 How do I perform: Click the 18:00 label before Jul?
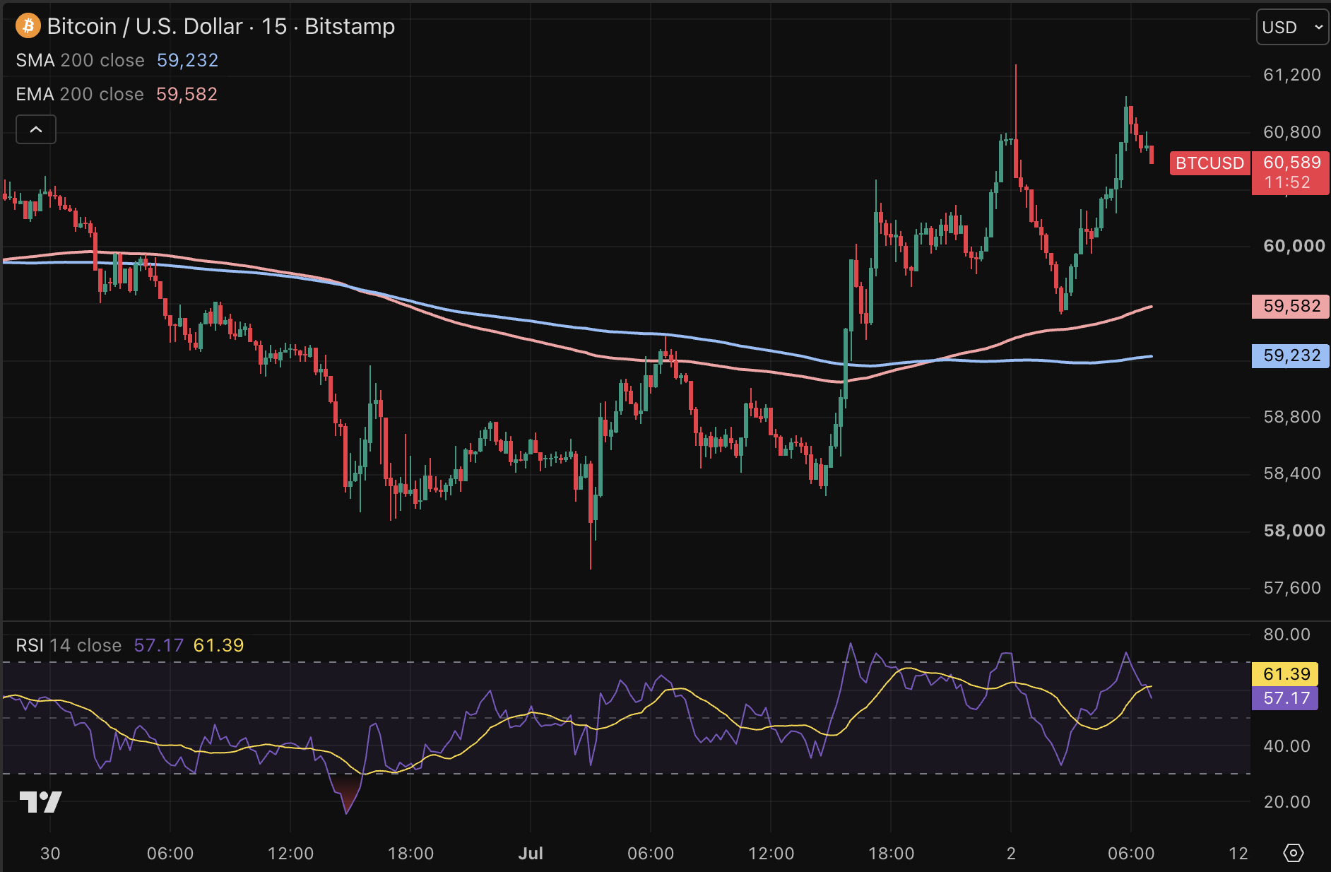[410, 854]
